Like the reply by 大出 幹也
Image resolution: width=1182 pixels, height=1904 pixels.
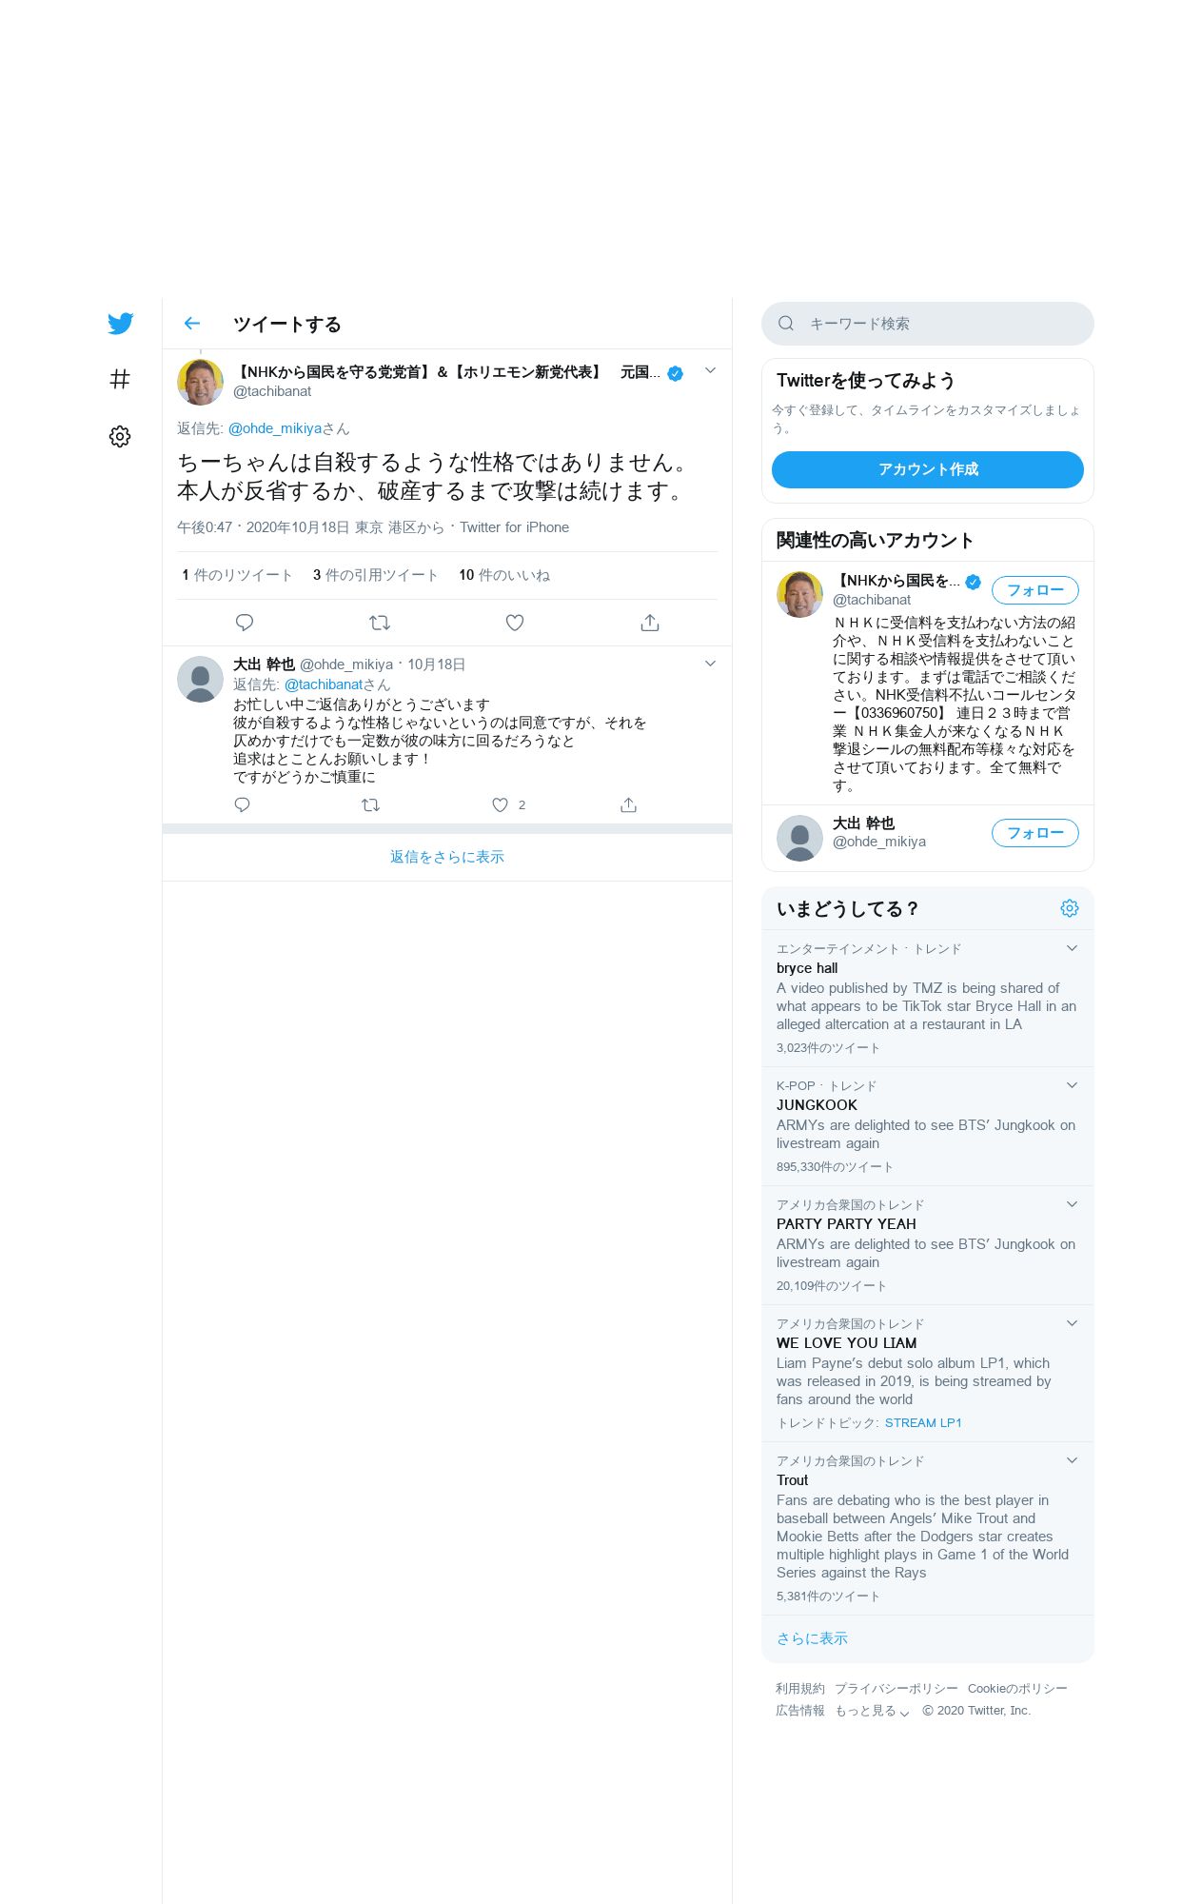500,805
